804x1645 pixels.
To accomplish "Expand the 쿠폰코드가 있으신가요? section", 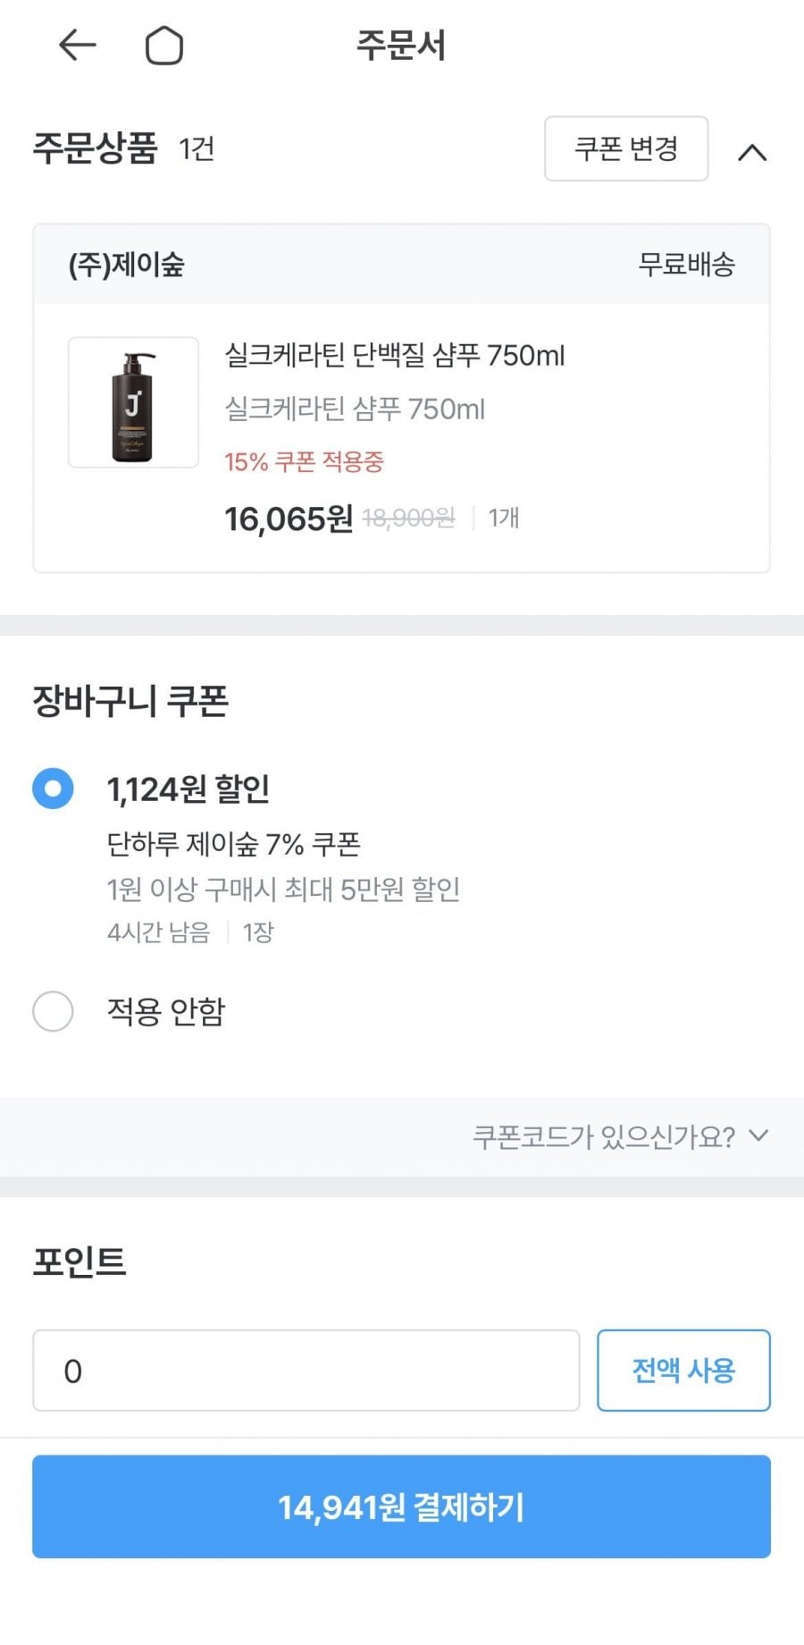I will click(x=620, y=1136).
